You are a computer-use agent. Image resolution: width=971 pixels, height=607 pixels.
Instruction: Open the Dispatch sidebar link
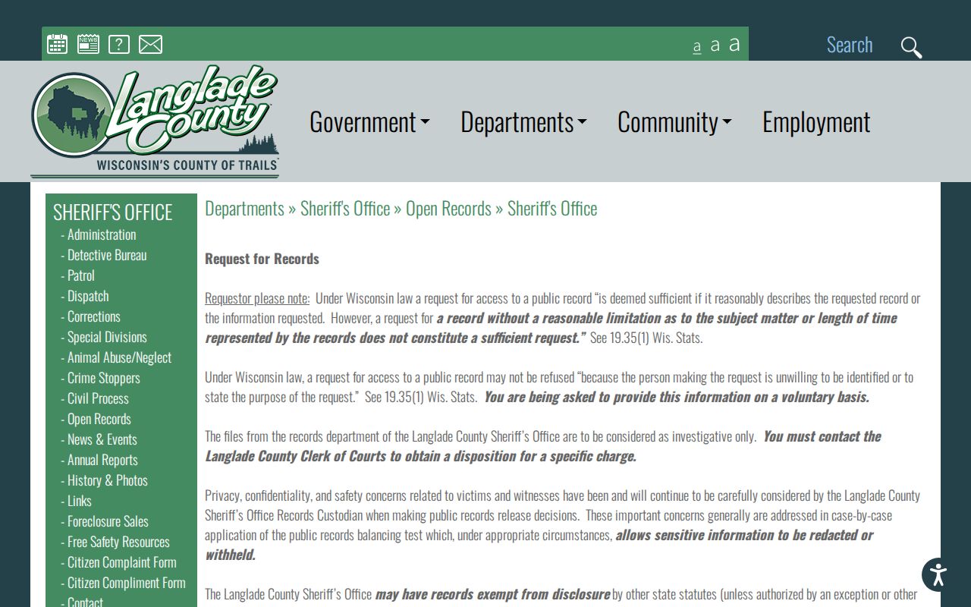tap(88, 296)
